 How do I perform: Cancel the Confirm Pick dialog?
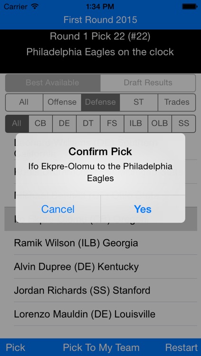point(58,209)
